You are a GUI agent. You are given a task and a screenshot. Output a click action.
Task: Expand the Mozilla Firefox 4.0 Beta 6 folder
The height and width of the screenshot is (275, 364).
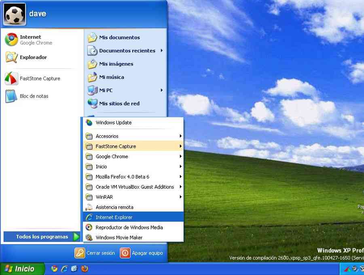click(x=133, y=177)
